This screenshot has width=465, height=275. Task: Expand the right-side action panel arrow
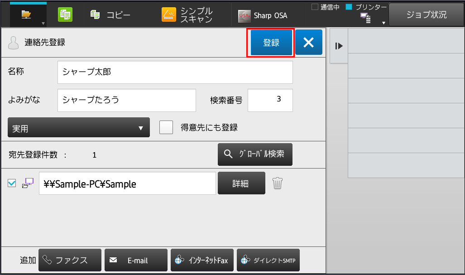pyautogui.click(x=339, y=46)
